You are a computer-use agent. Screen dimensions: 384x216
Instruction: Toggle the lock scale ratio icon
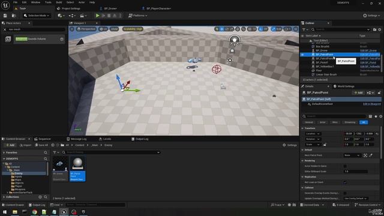point(325,145)
